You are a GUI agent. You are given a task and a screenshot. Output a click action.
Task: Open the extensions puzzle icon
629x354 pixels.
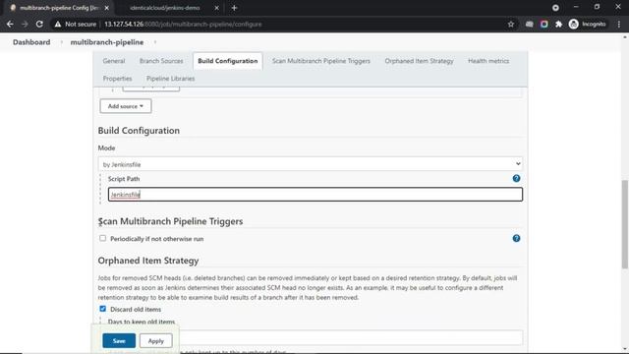559,24
